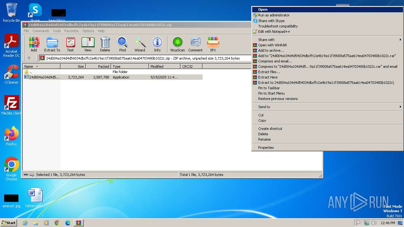
Task: Choose Edit with Notepad++
Action: [x=328, y=32]
